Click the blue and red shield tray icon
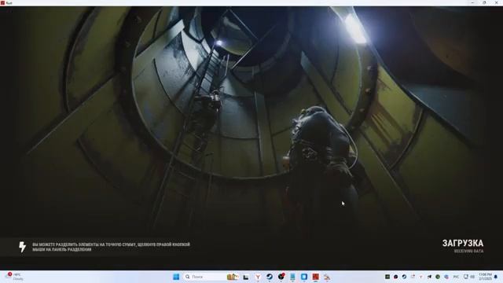This screenshot has width=503, height=283. [446, 277]
